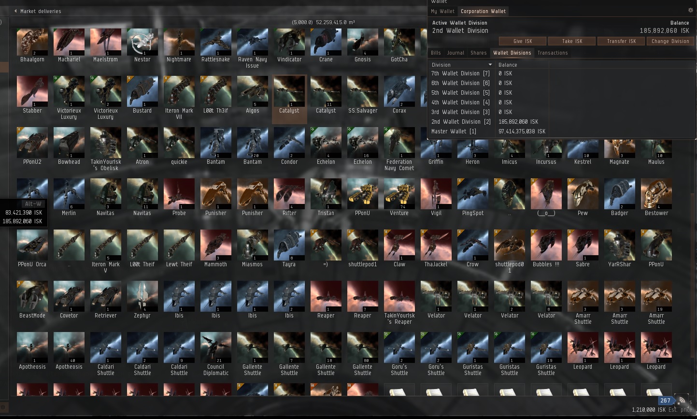Open the Shares tab
The height and width of the screenshot is (419, 697).
(x=479, y=53)
